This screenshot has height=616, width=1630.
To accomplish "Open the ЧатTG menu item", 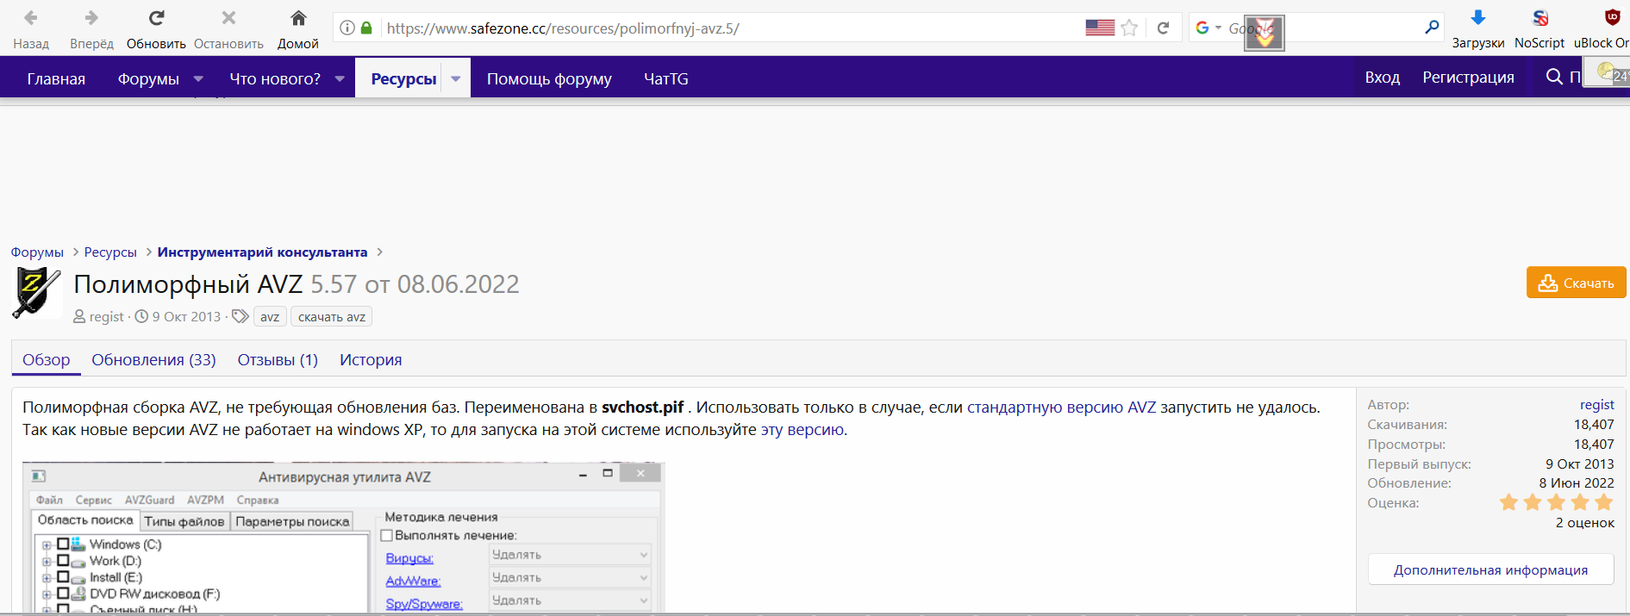I will pyautogui.click(x=666, y=78).
